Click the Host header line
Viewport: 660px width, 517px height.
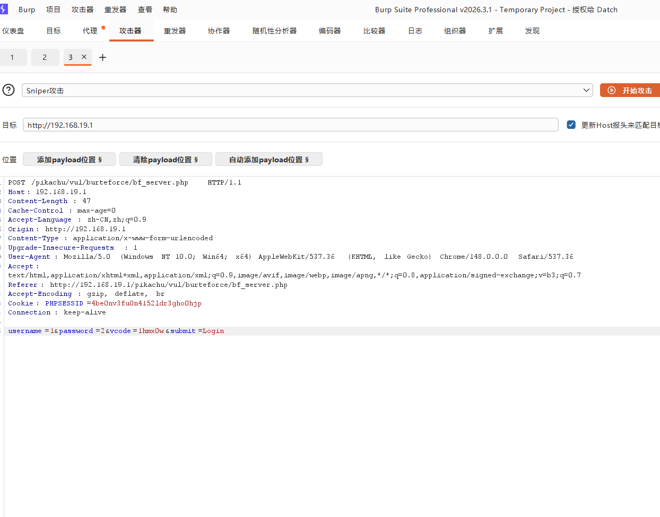click(47, 192)
